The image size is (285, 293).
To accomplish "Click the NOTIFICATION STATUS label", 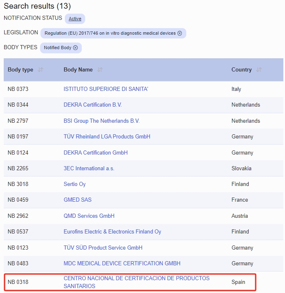I will click(x=33, y=18).
